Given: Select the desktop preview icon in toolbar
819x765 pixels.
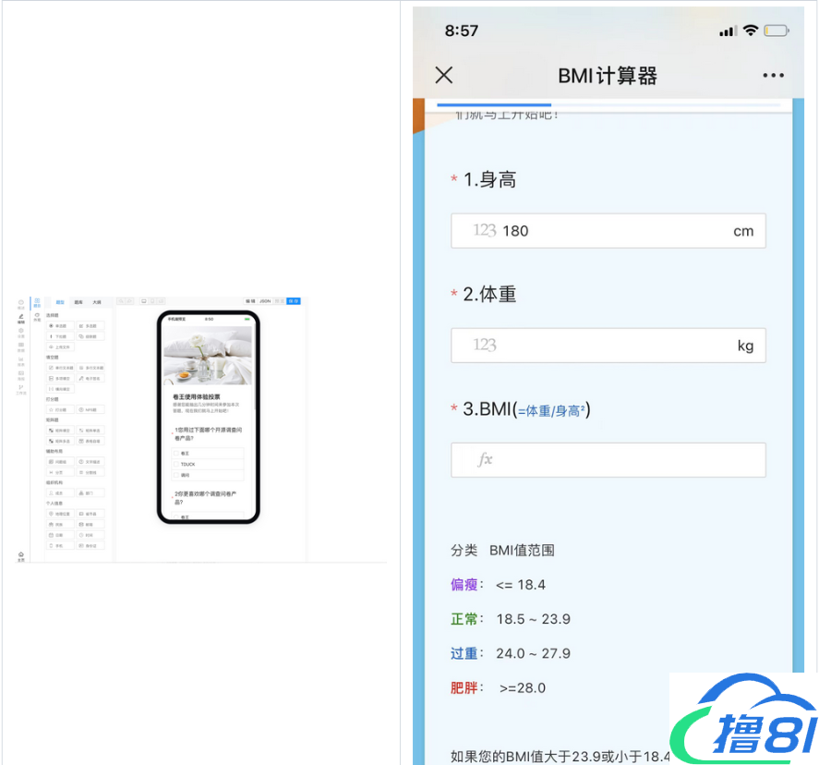Looking at the screenshot, I should (x=143, y=301).
